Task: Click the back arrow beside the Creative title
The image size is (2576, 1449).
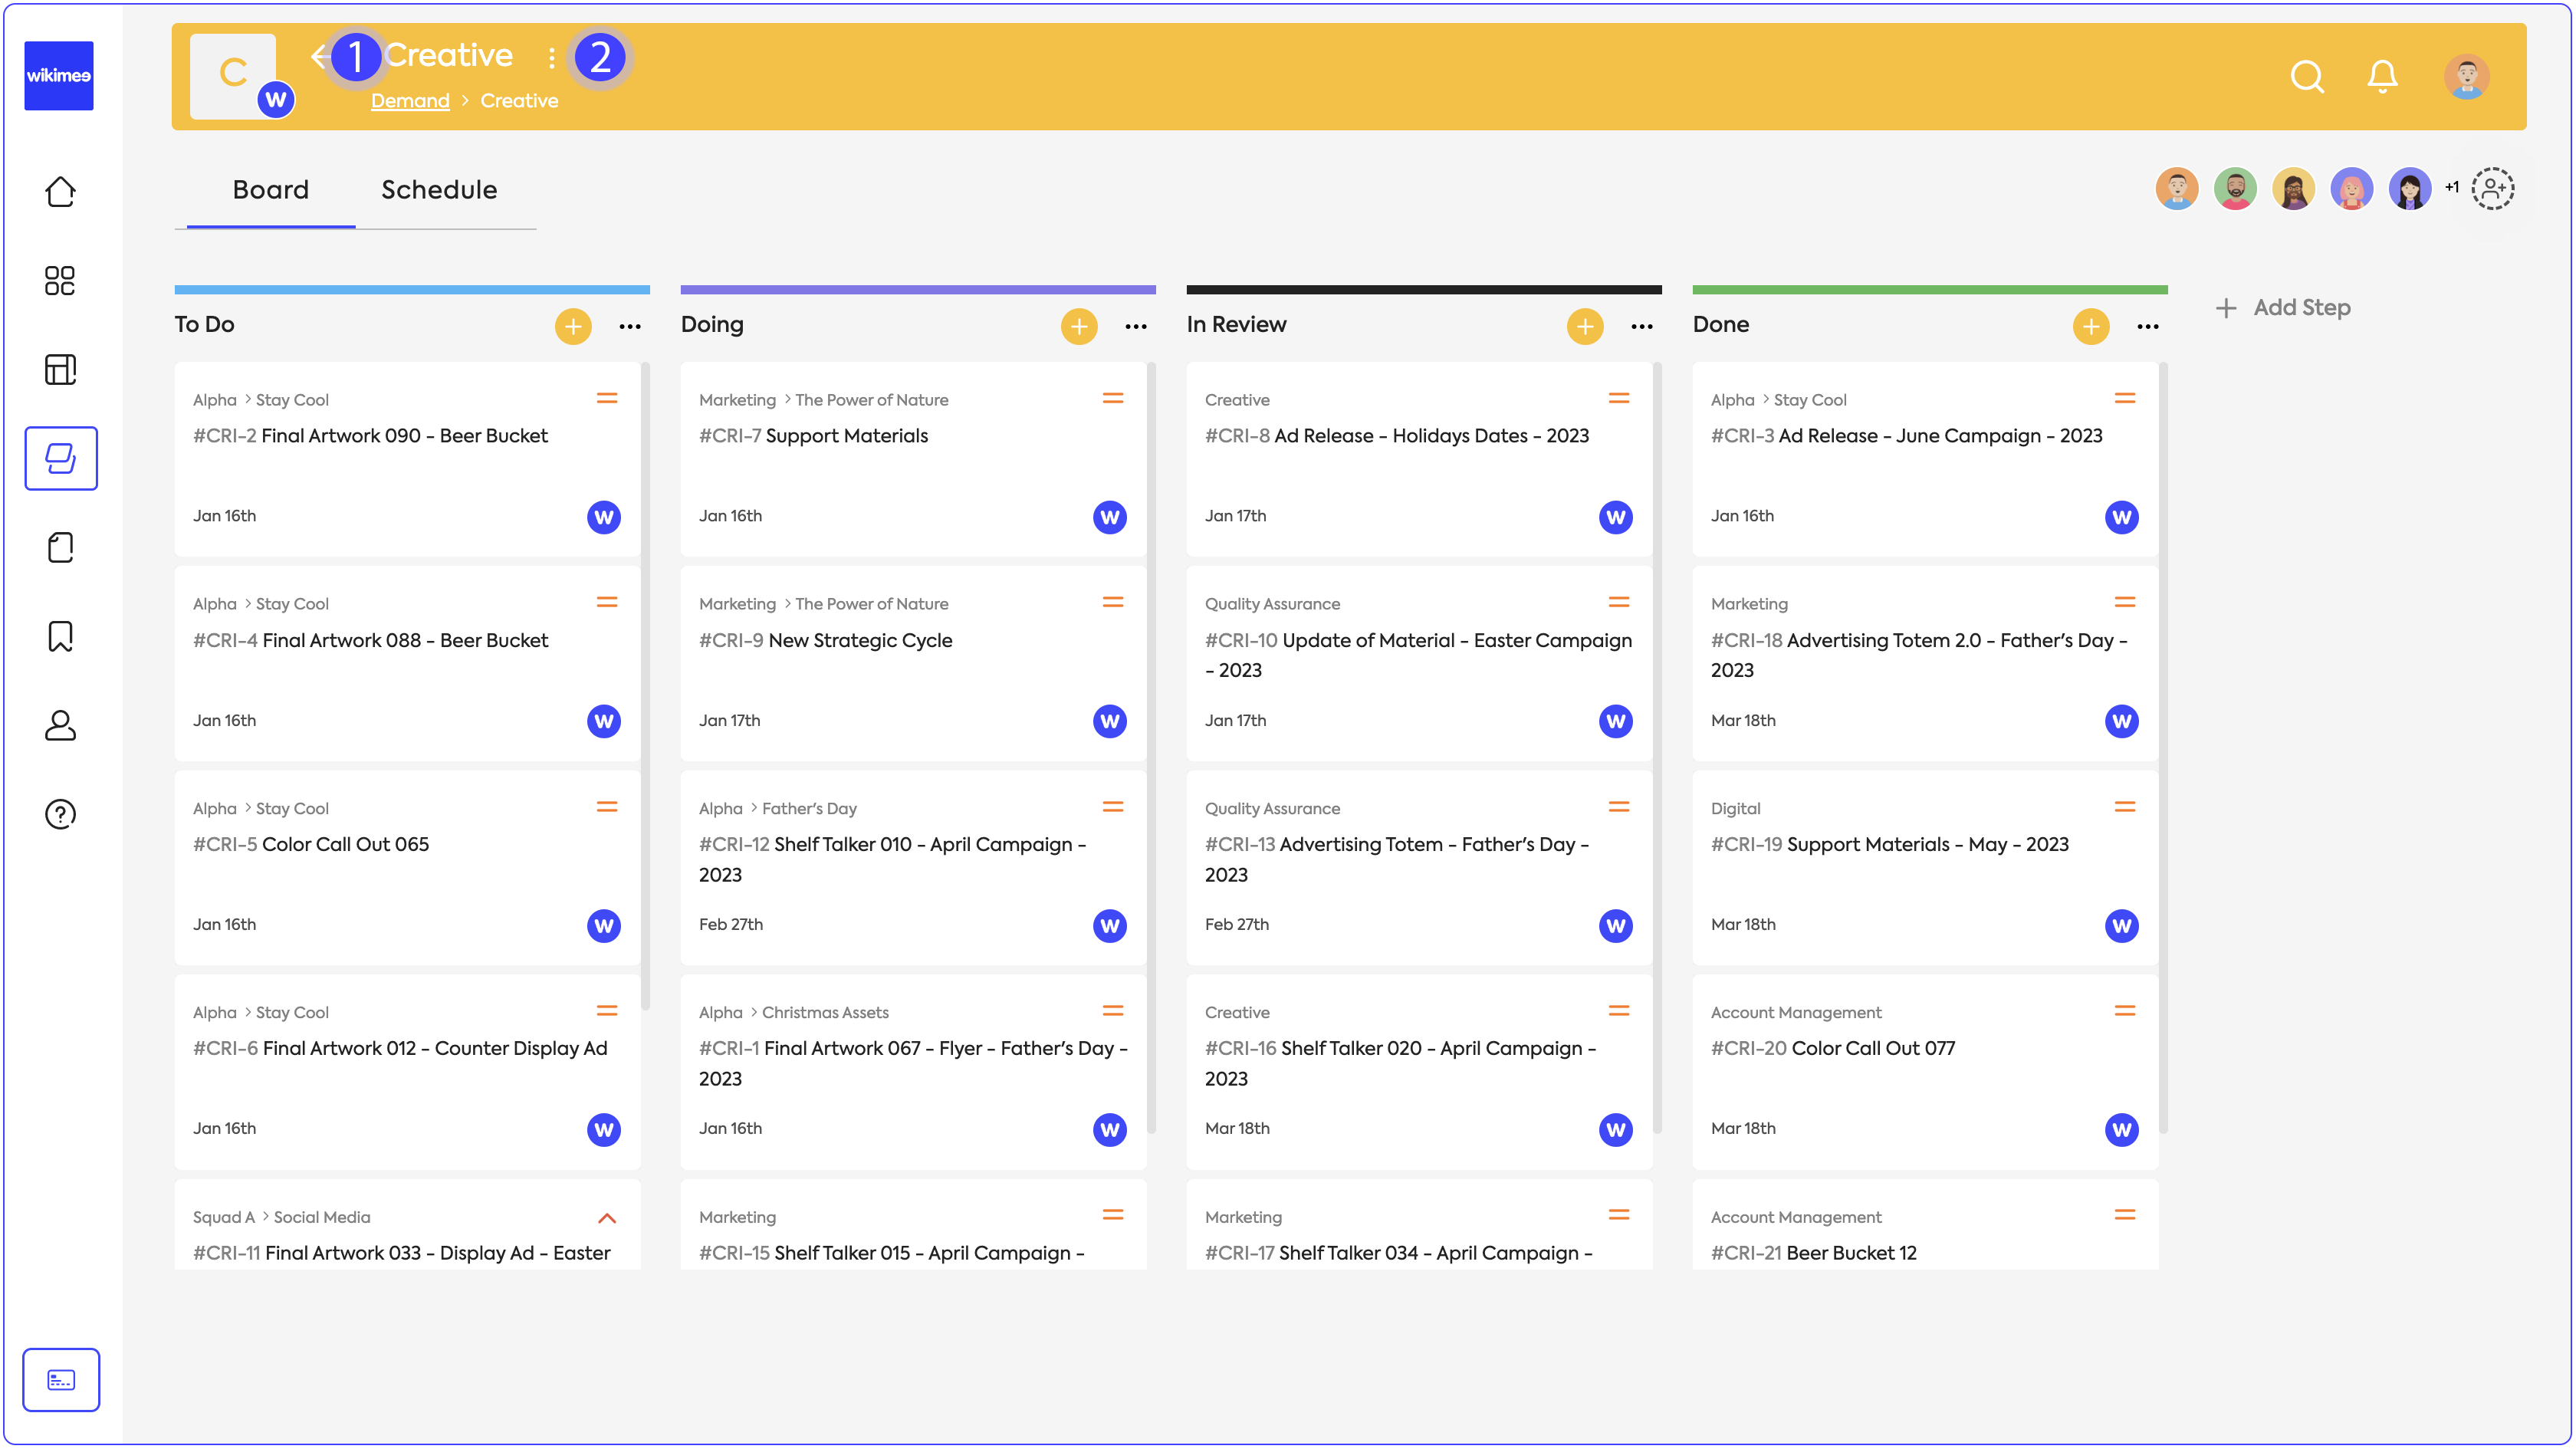Action: coord(320,56)
